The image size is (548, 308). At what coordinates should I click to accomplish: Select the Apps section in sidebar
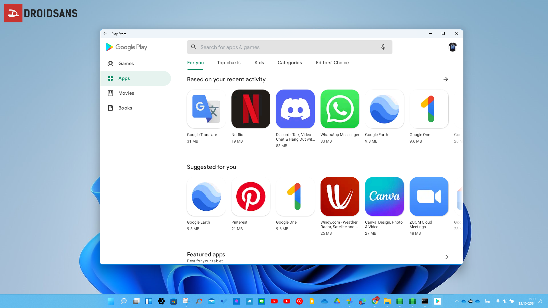124,78
